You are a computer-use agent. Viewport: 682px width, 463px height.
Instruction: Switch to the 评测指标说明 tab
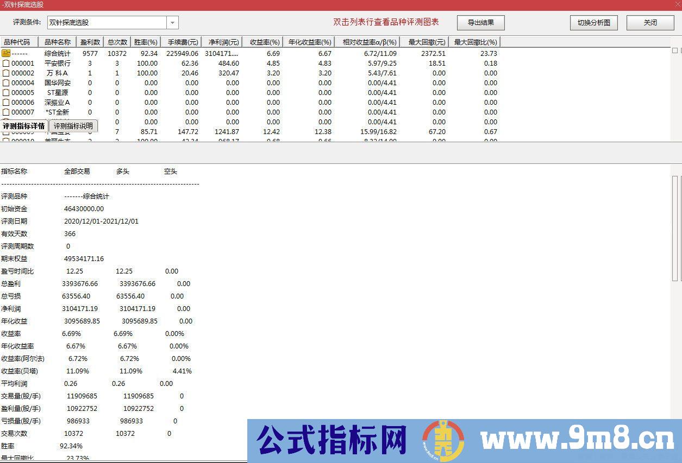73,125
